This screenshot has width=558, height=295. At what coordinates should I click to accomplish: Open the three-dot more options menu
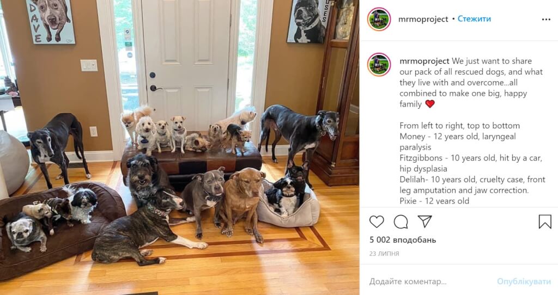(546, 20)
